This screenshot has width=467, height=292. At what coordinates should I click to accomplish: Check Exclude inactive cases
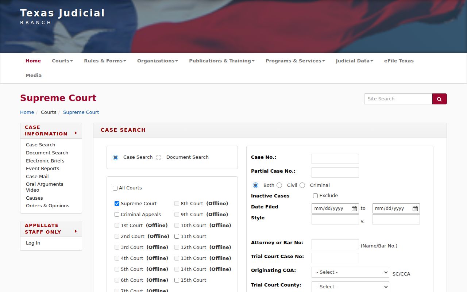(x=316, y=196)
